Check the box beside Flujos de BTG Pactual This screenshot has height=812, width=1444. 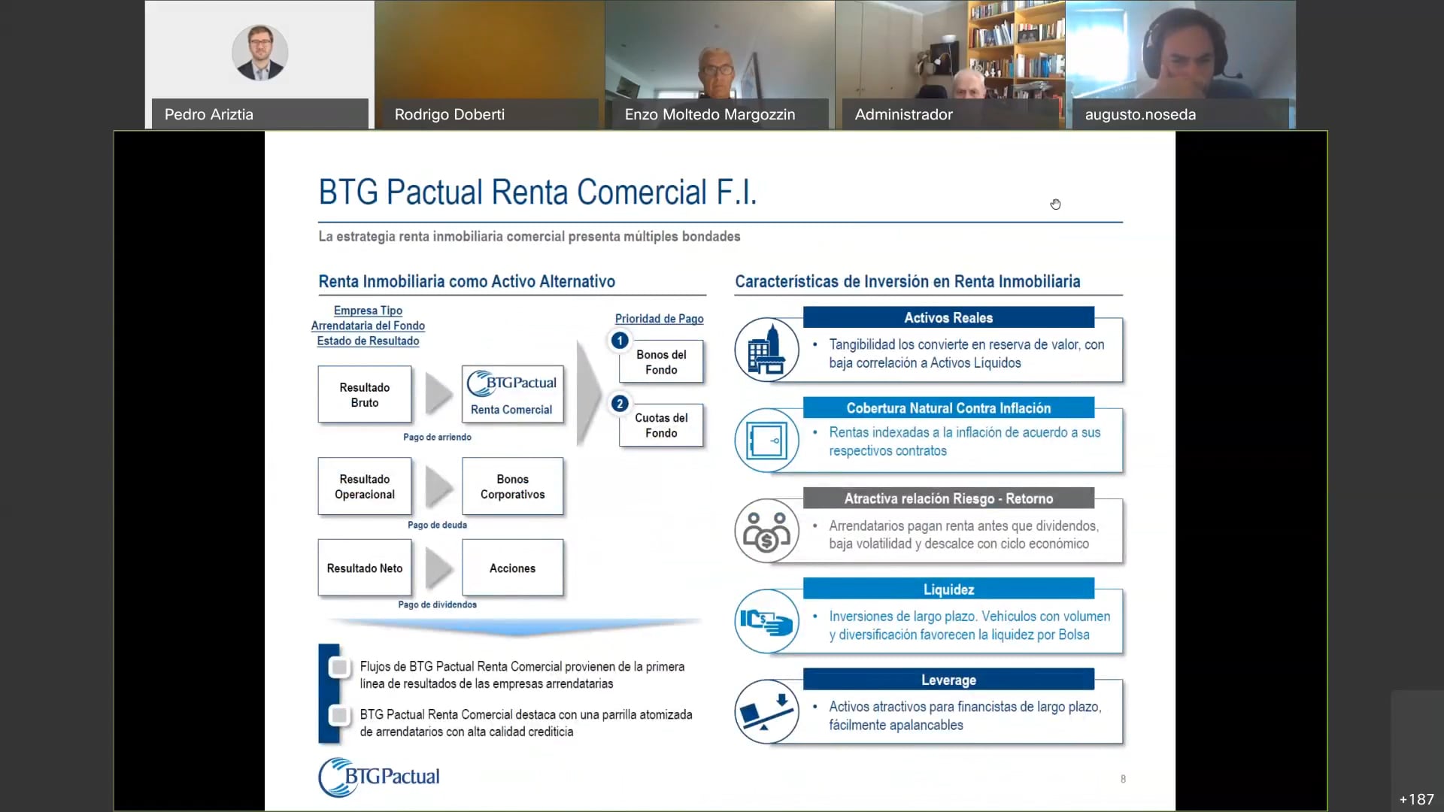(339, 667)
